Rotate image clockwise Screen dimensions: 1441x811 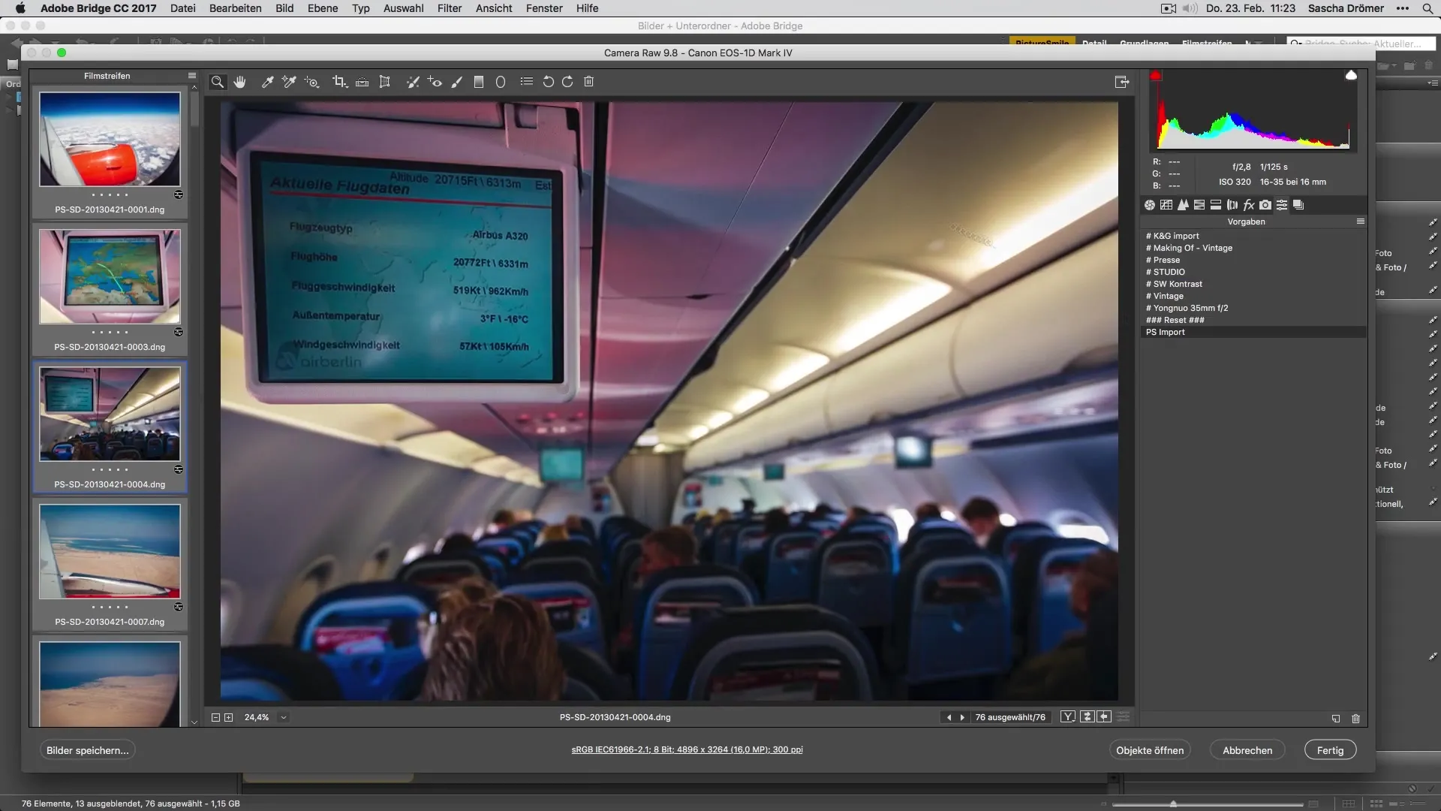[x=567, y=82]
